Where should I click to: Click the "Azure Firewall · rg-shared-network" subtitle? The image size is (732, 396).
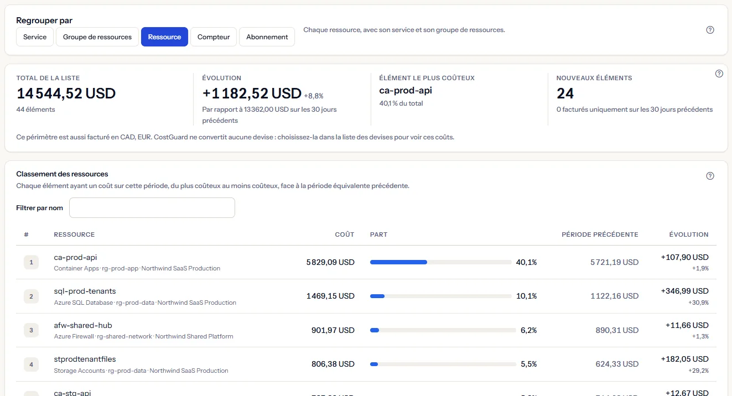click(x=103, y=336)
